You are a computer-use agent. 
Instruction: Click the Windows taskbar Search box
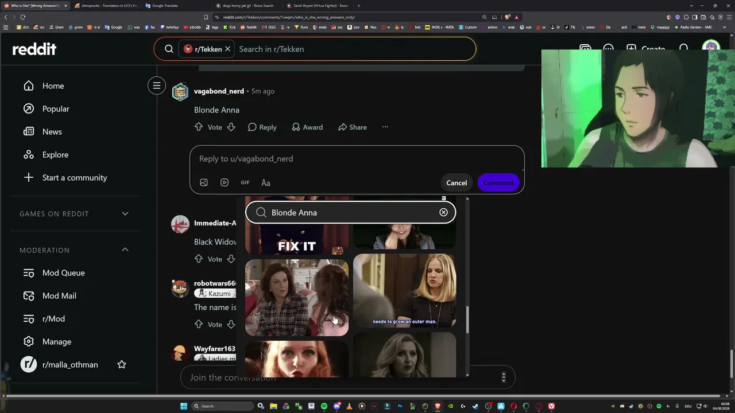(222, 406)
